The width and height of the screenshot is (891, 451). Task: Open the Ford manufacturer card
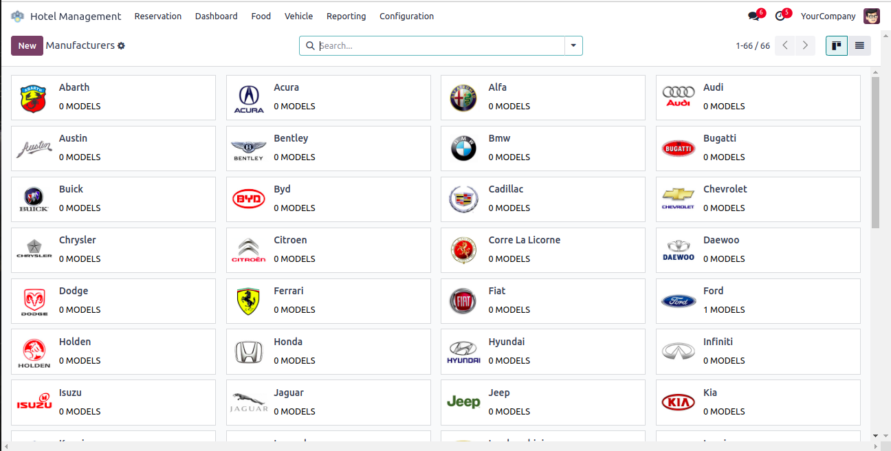(758, 300)
